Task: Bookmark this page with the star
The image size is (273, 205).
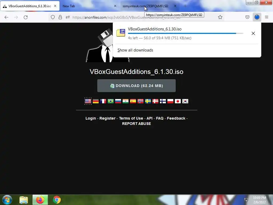Action: click(x=220, y=17)
